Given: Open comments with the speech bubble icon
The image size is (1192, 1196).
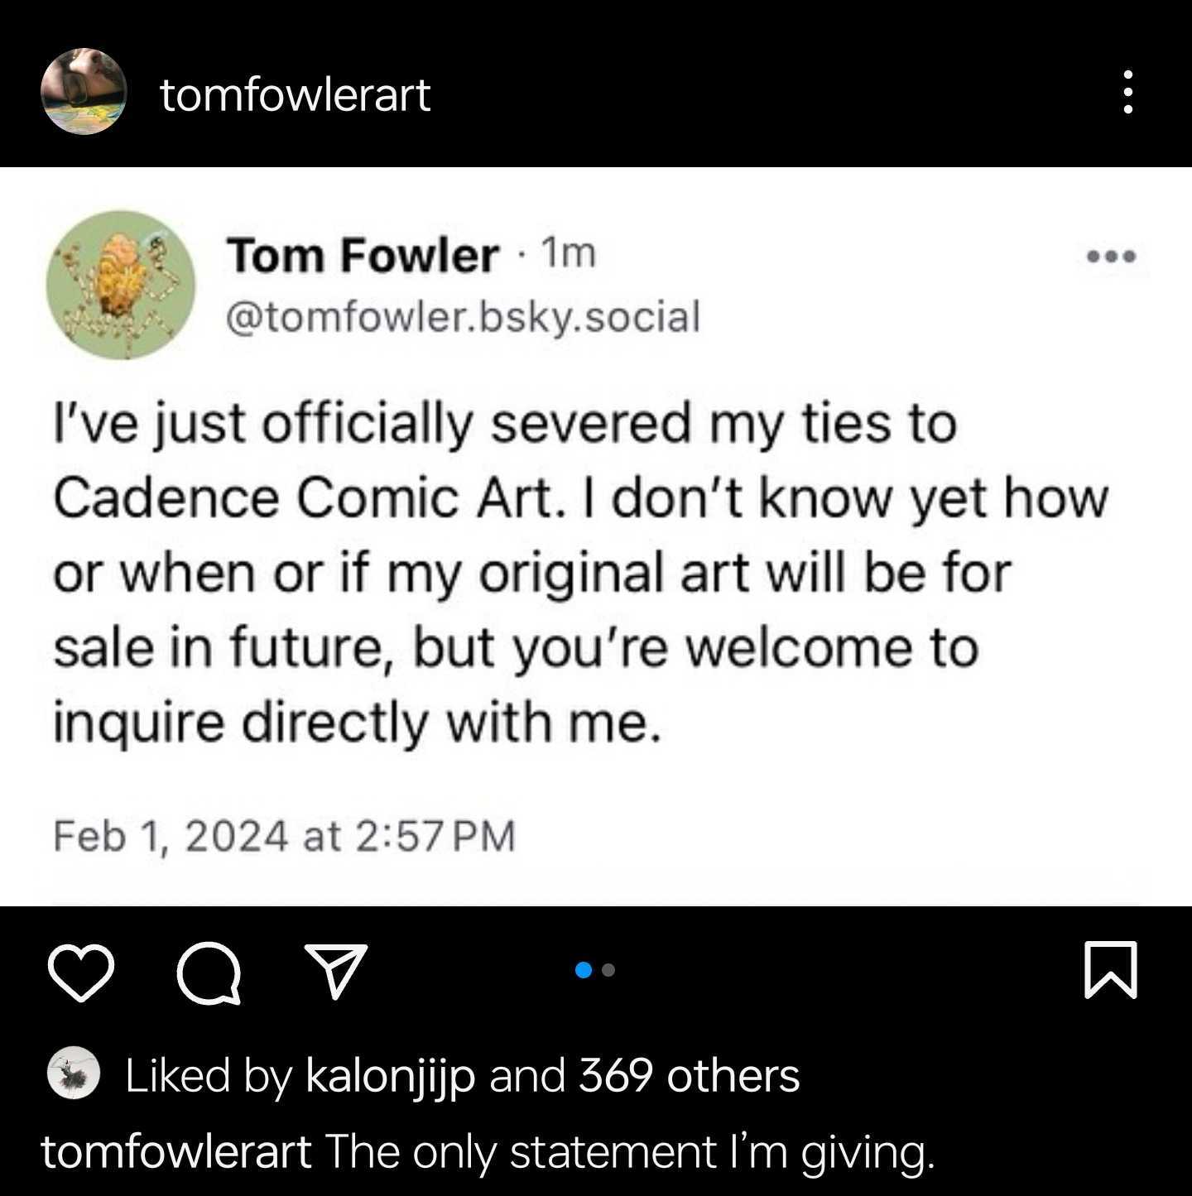Looking at the screenshot, I should [x=209, y=973].
